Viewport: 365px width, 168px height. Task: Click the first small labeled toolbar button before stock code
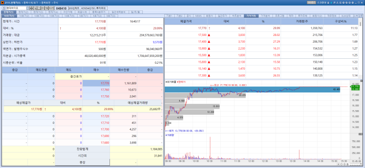click(42, 8)
